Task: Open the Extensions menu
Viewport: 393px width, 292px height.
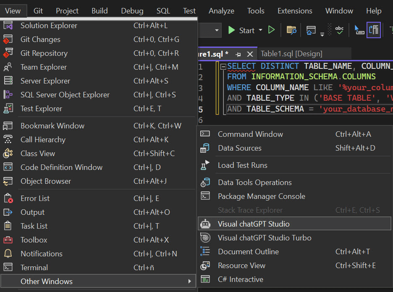Action: 295,11
